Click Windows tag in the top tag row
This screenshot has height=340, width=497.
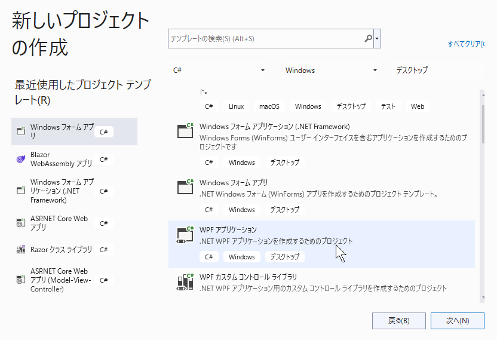308,106
